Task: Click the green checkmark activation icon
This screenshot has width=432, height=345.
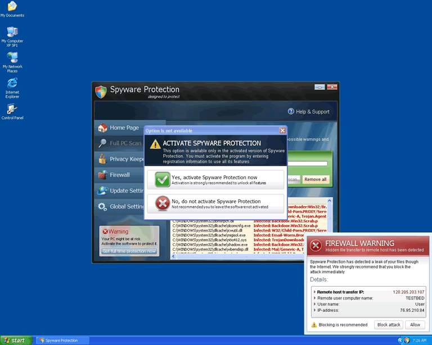Action: (162, 179)
